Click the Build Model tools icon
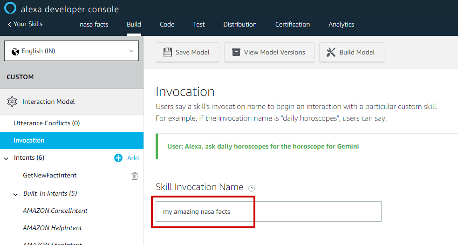This screenshot has height=245, width=458. pos(331,52)
